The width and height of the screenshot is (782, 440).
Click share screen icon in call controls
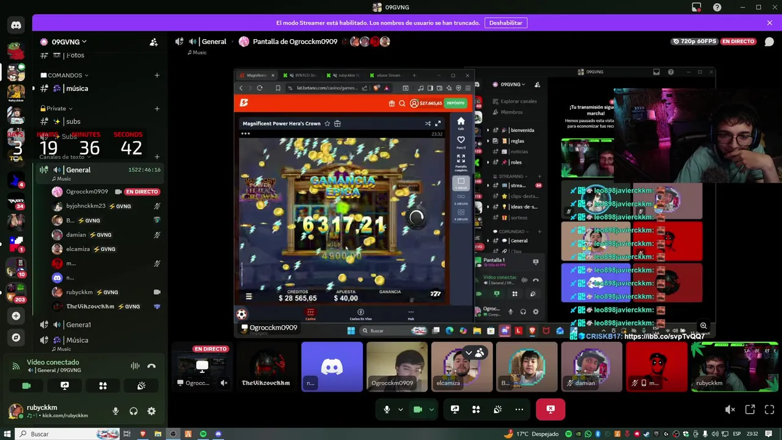(455, 409)
